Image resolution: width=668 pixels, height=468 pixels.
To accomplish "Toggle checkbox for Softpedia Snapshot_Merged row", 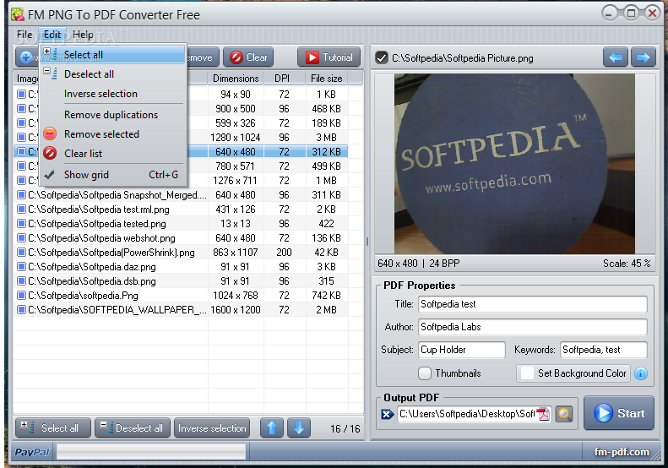I will [21, 195].
